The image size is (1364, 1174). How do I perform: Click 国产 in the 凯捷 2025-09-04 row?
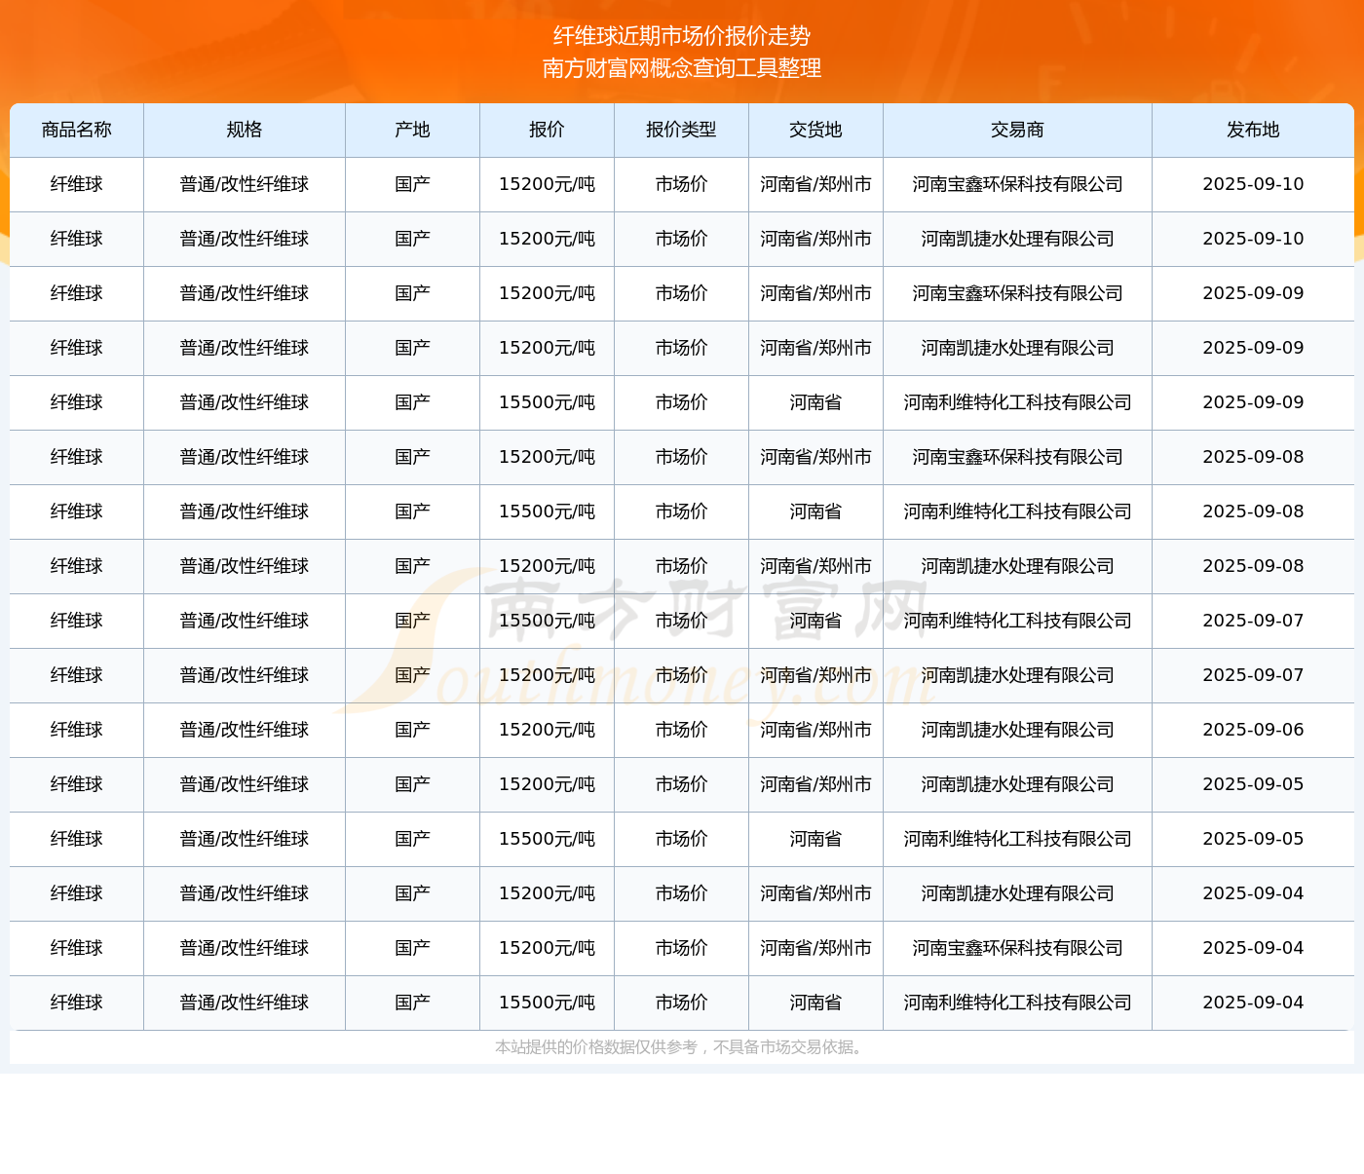click(x=413, y=893)
